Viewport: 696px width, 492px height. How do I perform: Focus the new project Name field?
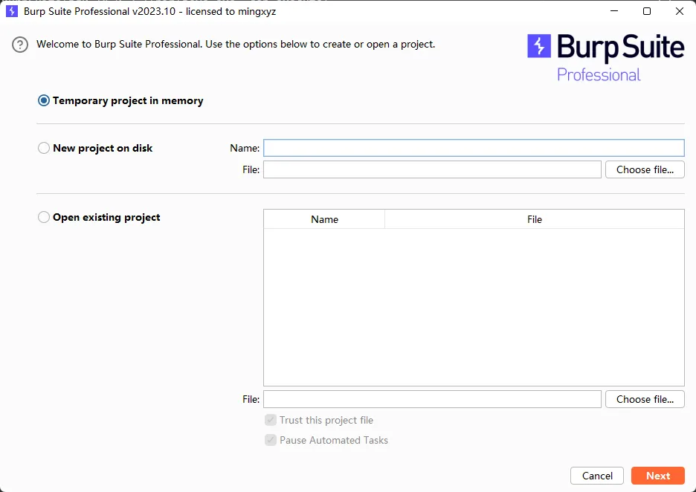pos(474,148)
